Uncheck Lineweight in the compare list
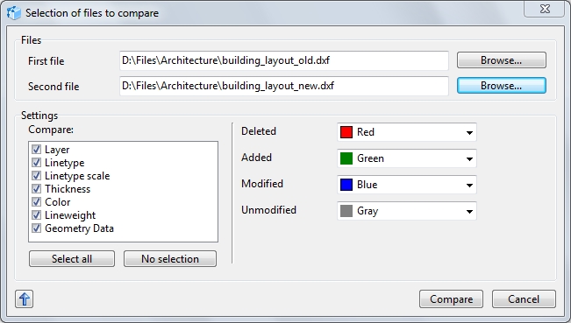This screenshot has height=323, width=571. (x=37, y=214)
